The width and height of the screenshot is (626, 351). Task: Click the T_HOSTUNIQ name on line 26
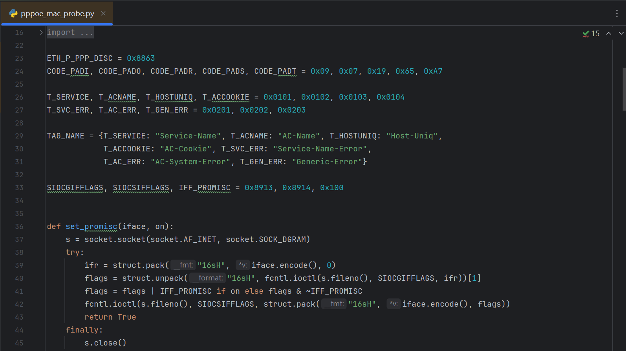[169, 97]
